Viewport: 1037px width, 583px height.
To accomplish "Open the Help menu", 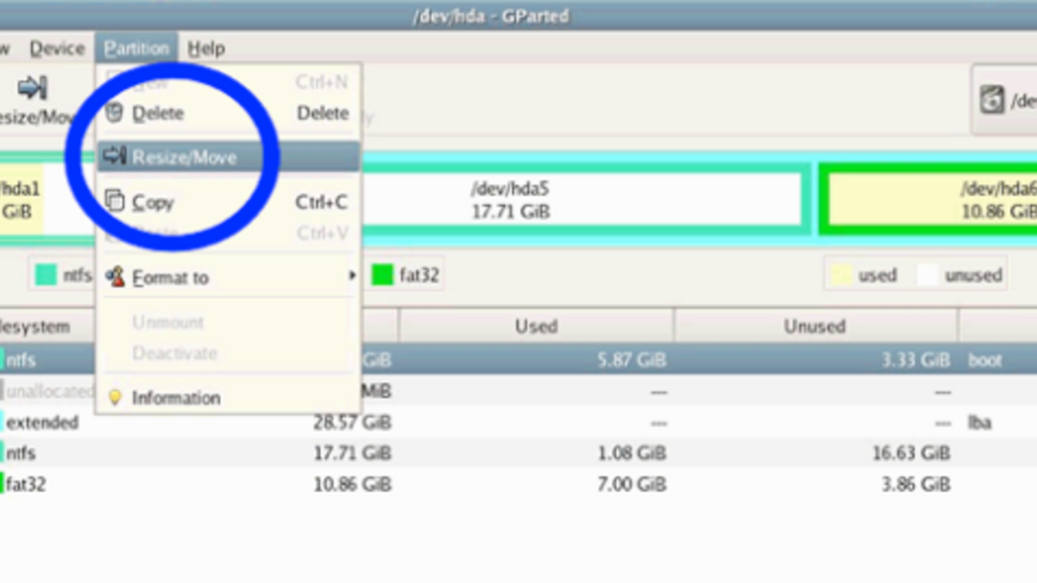I will [206, 48].
